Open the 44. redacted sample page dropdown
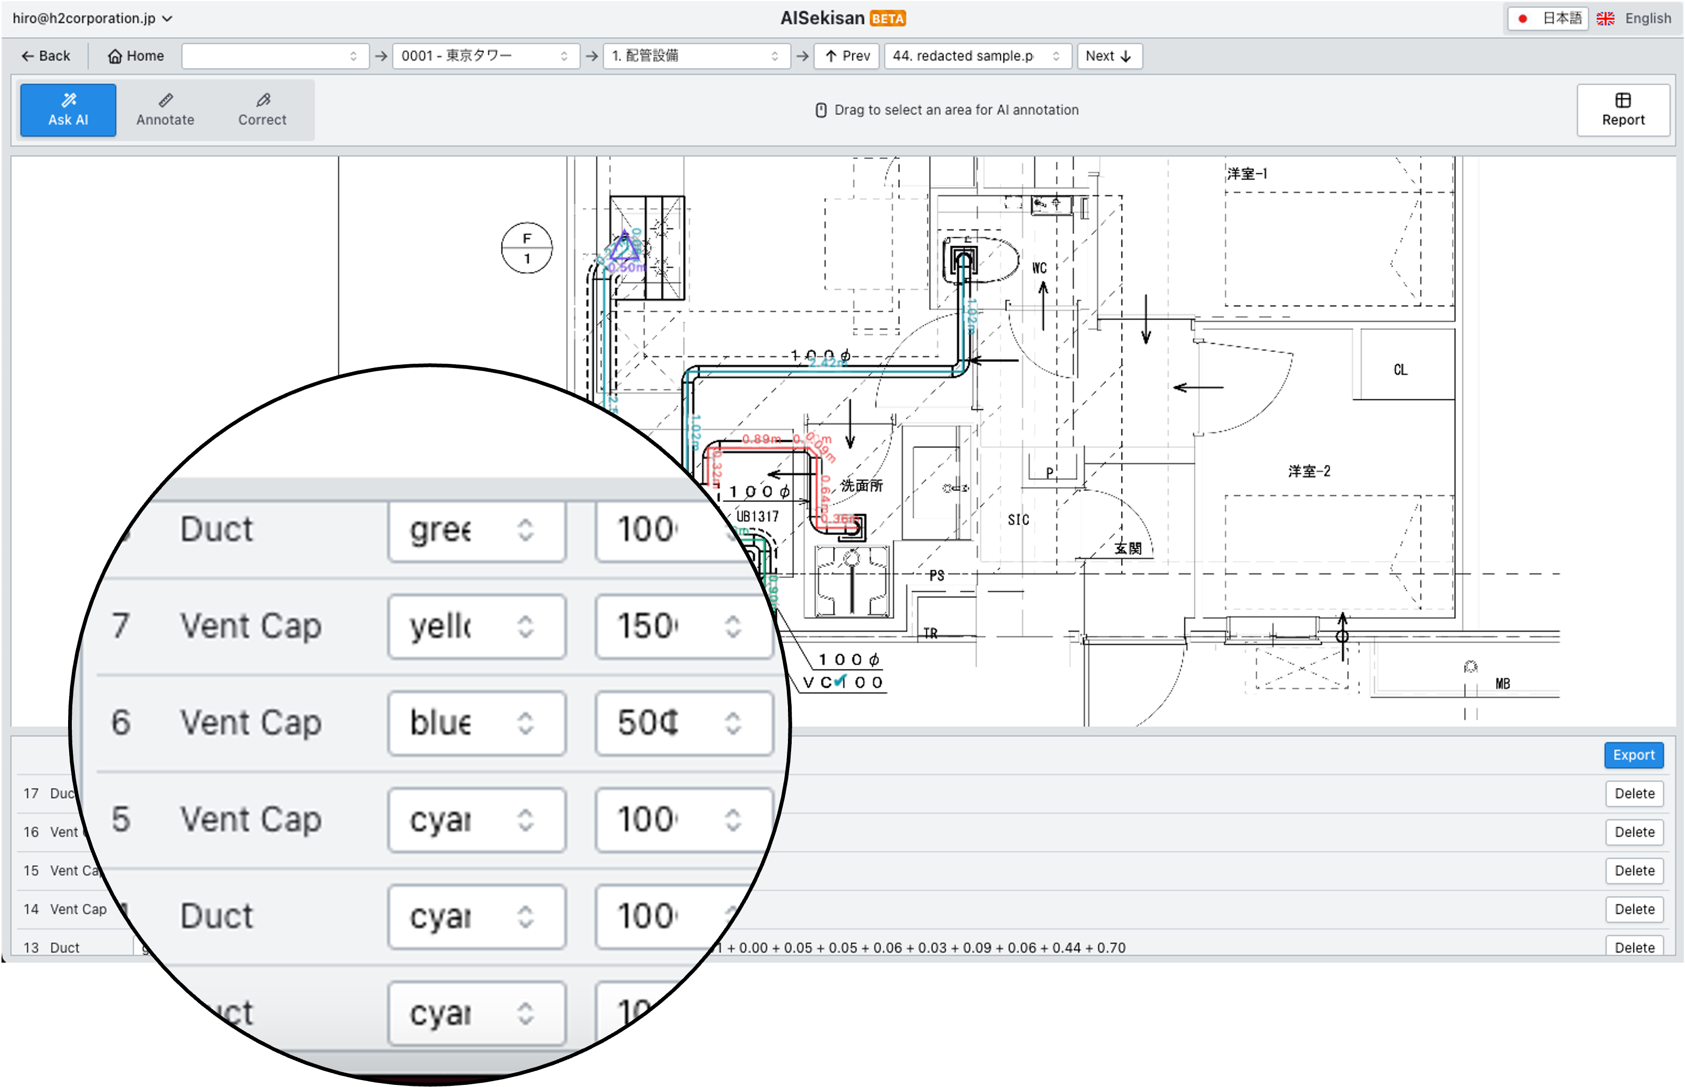Viewport: 1685px width, 1087px height. pos(977,56)
